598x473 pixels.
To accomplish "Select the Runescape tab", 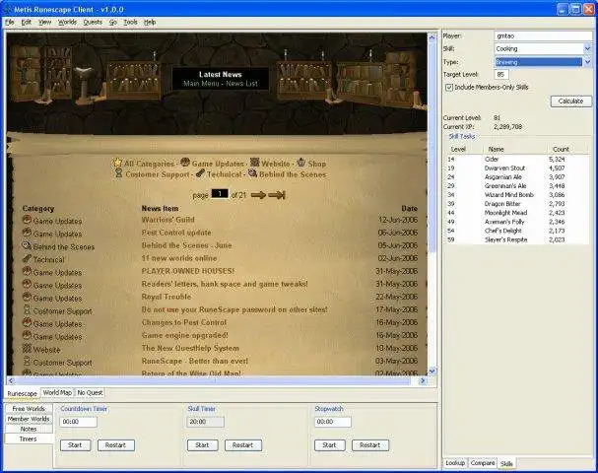I will tap(22, 393).
